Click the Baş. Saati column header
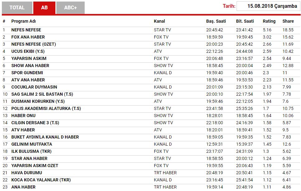This screenshot has width=301, height=191. tap(216, 21)
